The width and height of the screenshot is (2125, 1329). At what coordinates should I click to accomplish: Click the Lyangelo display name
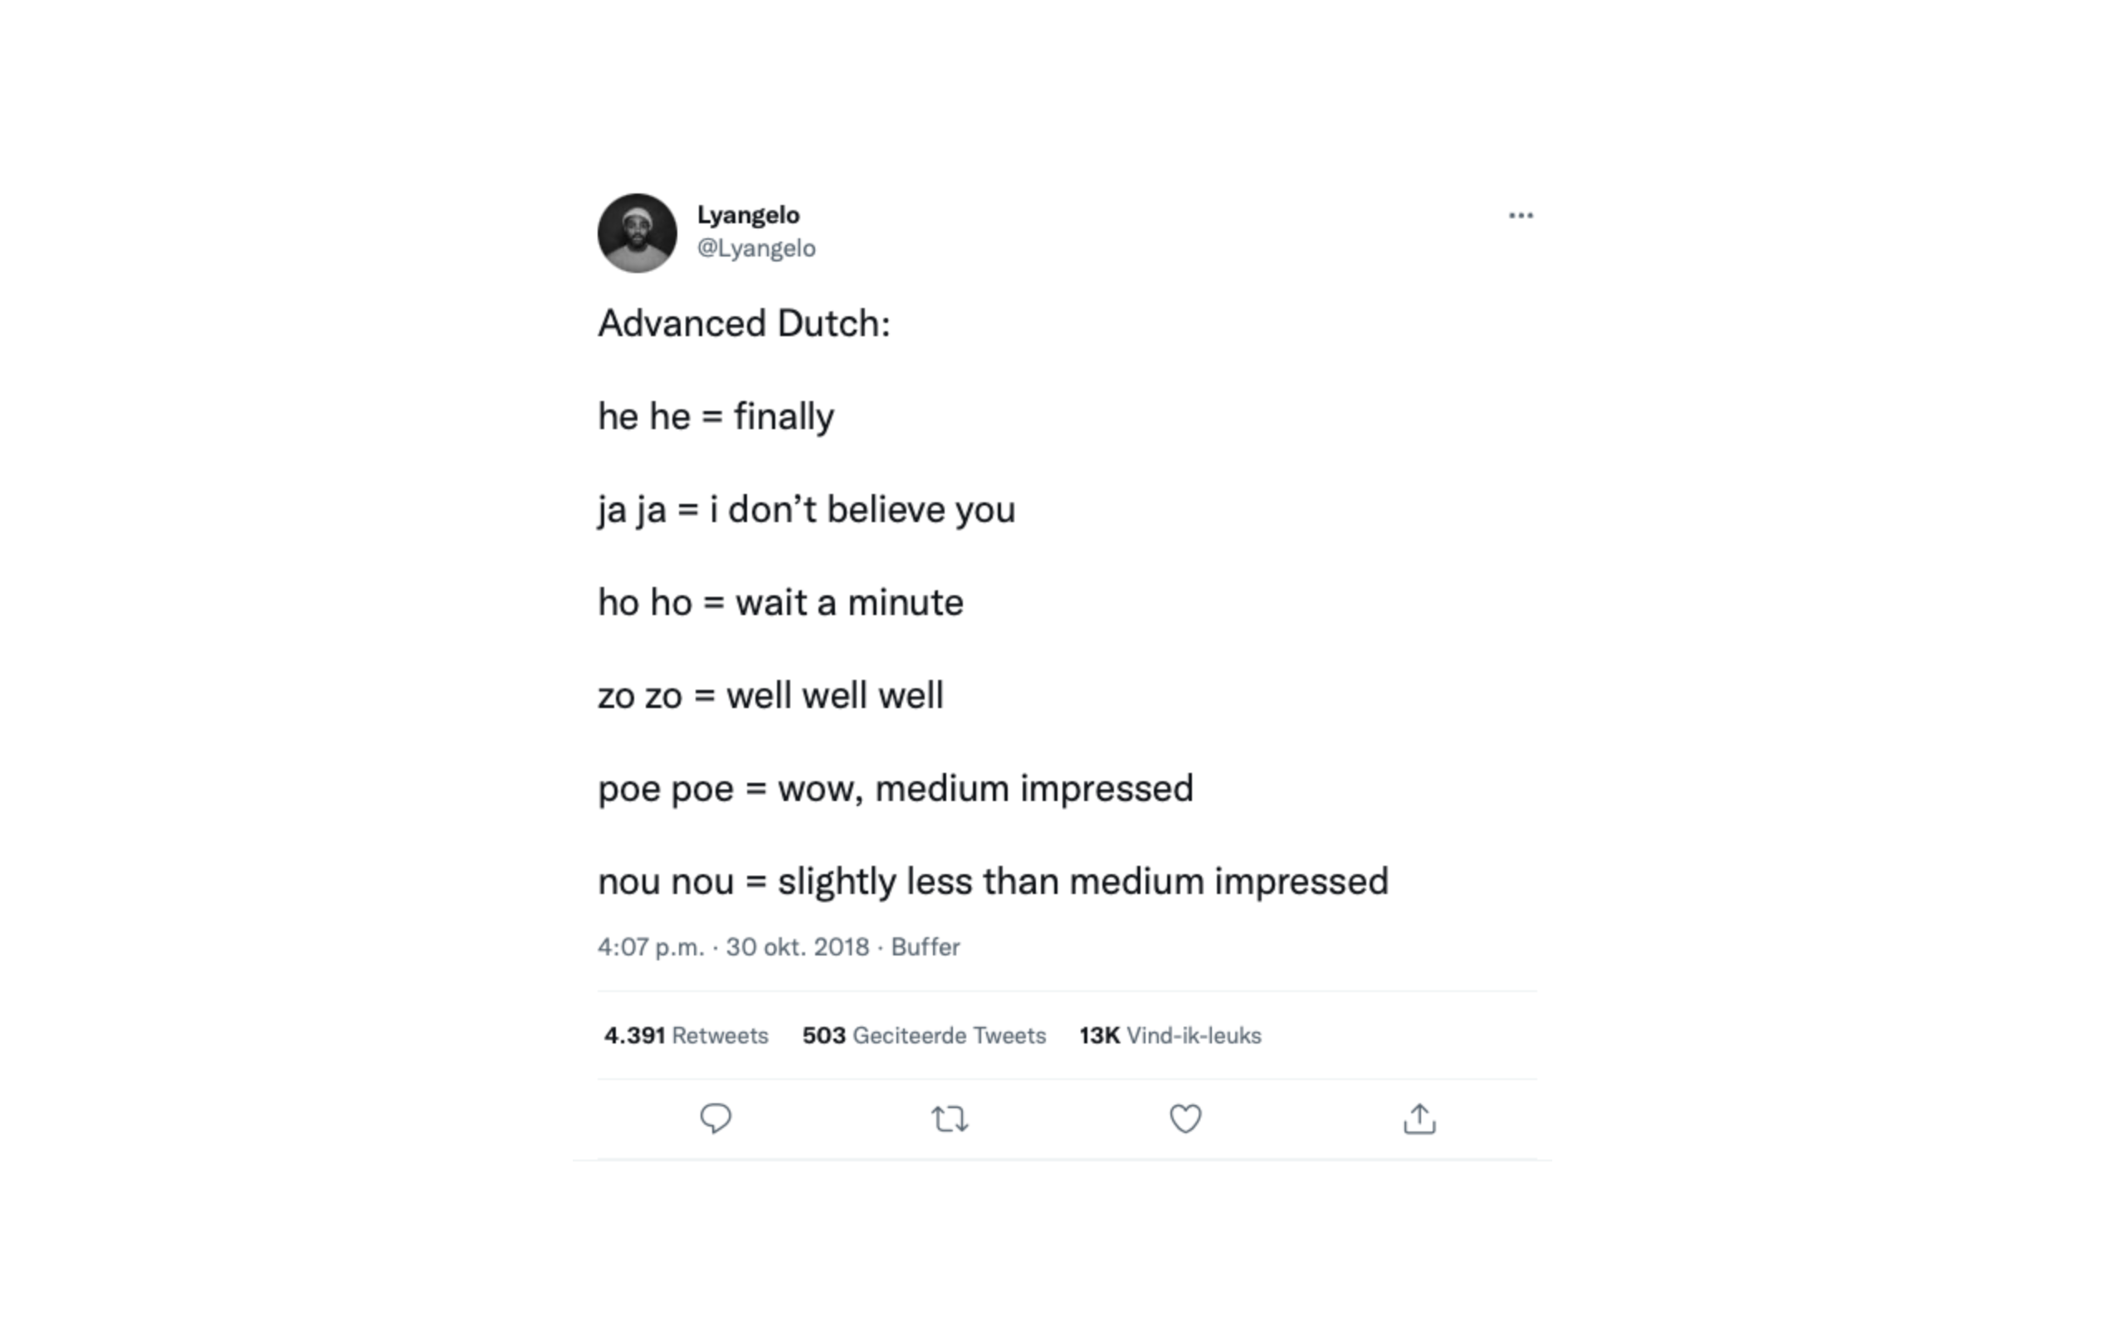(748, 214)
